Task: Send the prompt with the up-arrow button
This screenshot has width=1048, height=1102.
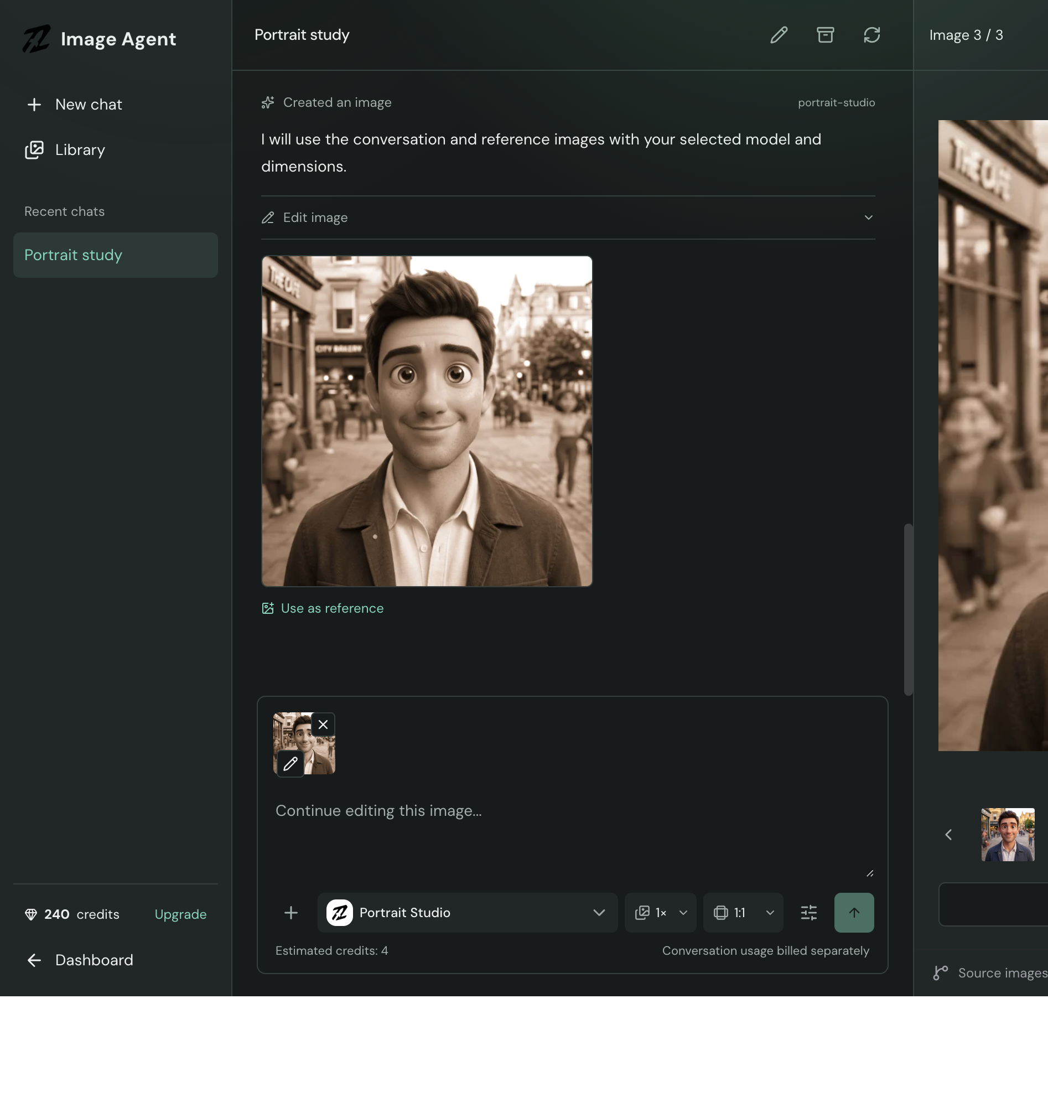Action: pos(854,913)
